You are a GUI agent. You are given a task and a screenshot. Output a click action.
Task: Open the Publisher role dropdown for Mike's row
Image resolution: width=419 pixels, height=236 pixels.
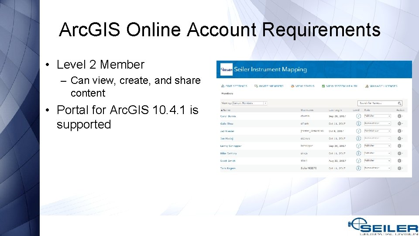[x=377, y=153]
